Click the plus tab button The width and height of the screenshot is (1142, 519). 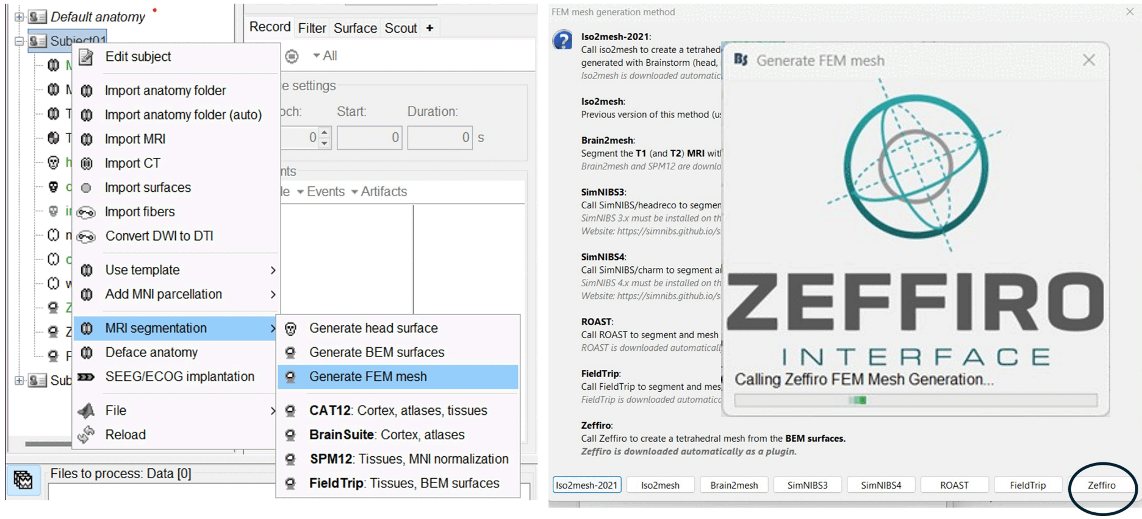(x=429, y=28)
